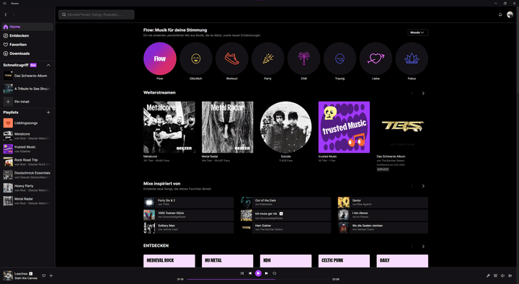The width and height of the screenshot is (519, 284).
Task: Play the 1000 Tonnen Glück mix
Action: (x=188, y=215)
